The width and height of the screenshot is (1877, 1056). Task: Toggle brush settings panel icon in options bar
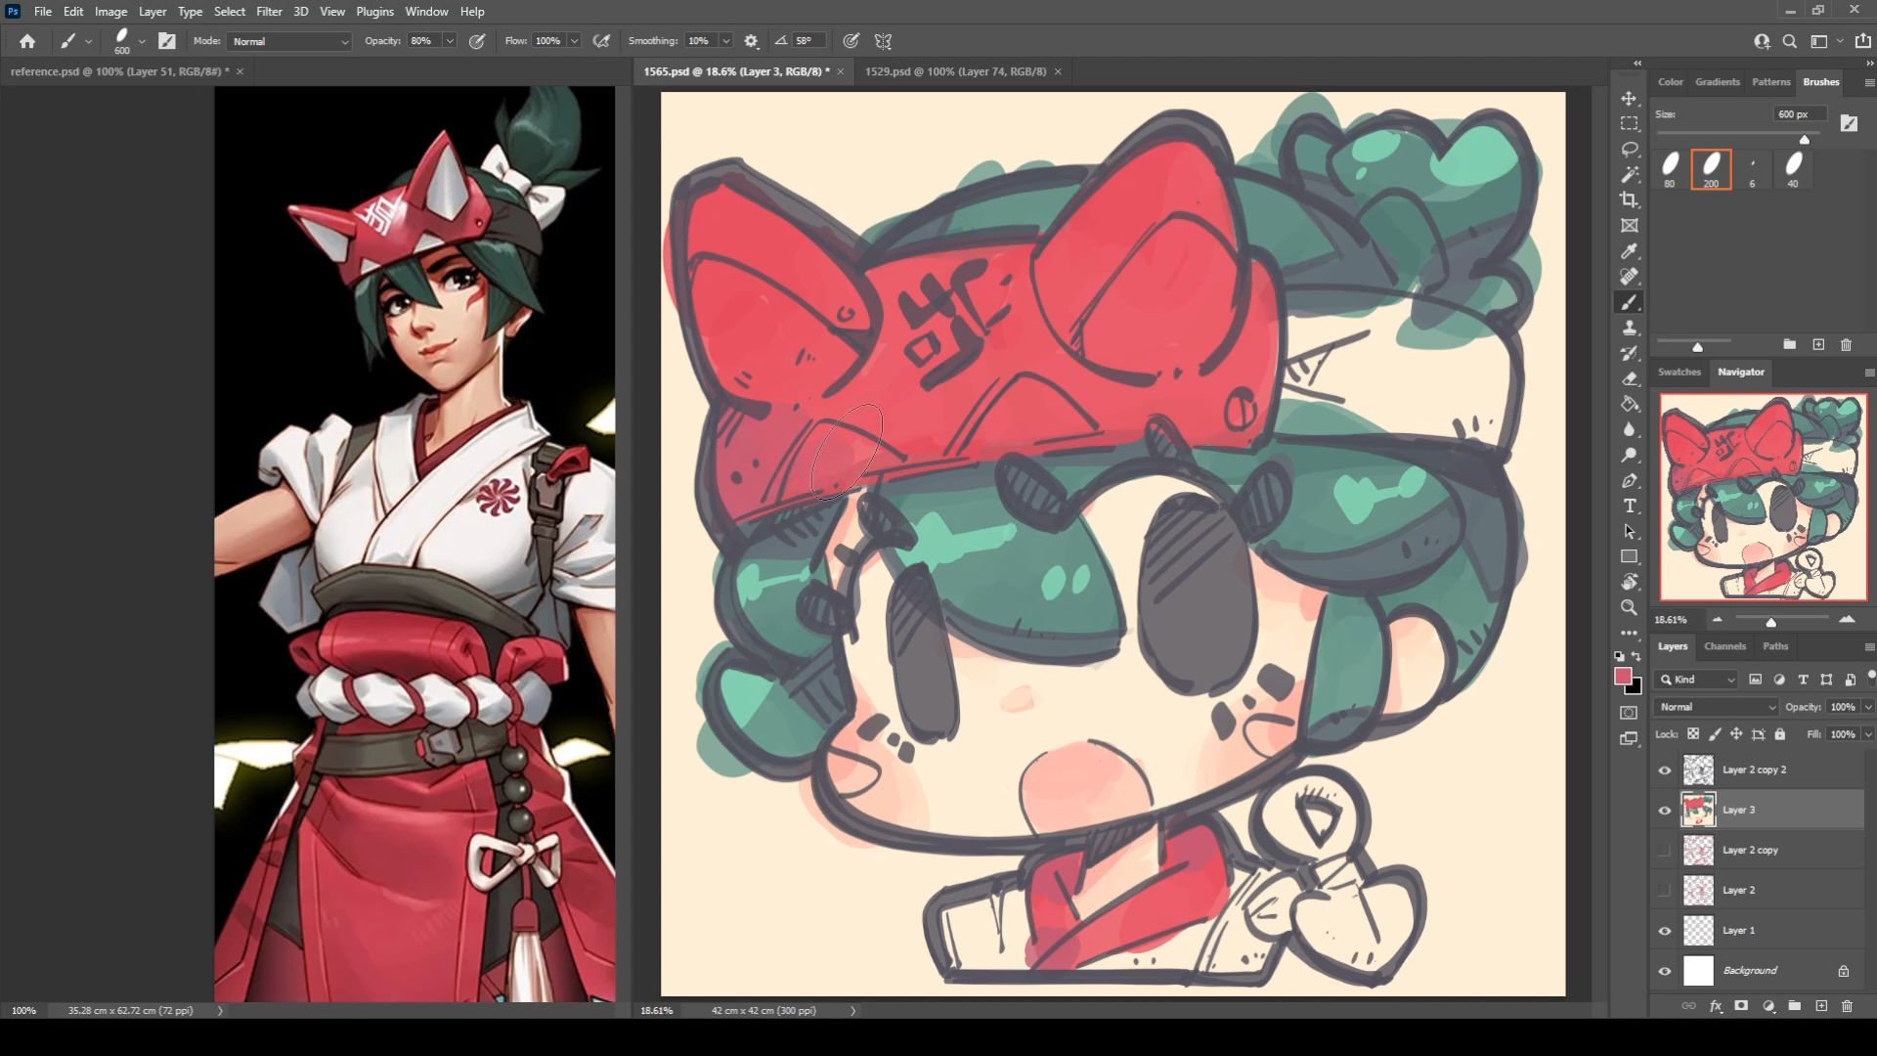coord(167,41)
